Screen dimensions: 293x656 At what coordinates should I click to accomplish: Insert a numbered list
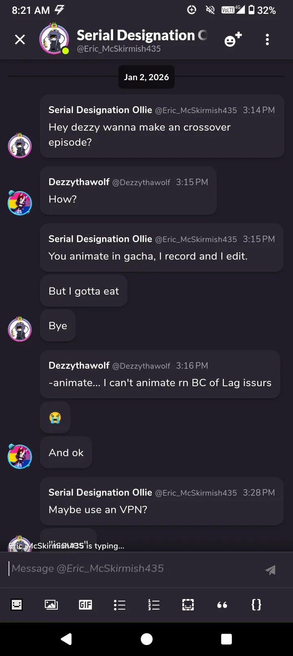point(154,605)
